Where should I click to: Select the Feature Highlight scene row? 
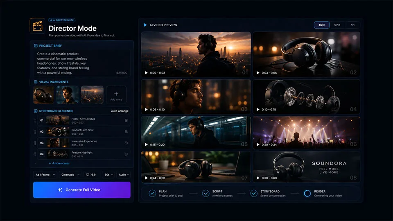coord(84,154)
